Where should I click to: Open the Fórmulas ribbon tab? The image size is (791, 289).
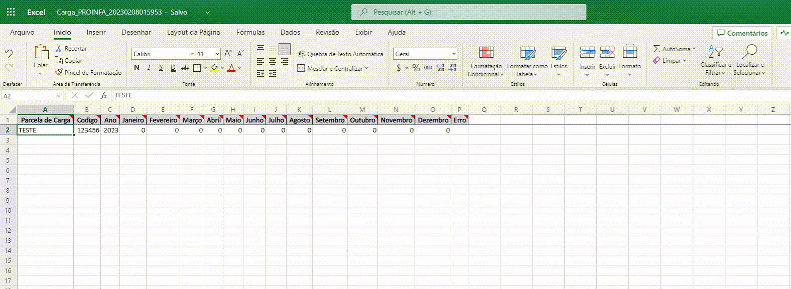coord(250,32)
